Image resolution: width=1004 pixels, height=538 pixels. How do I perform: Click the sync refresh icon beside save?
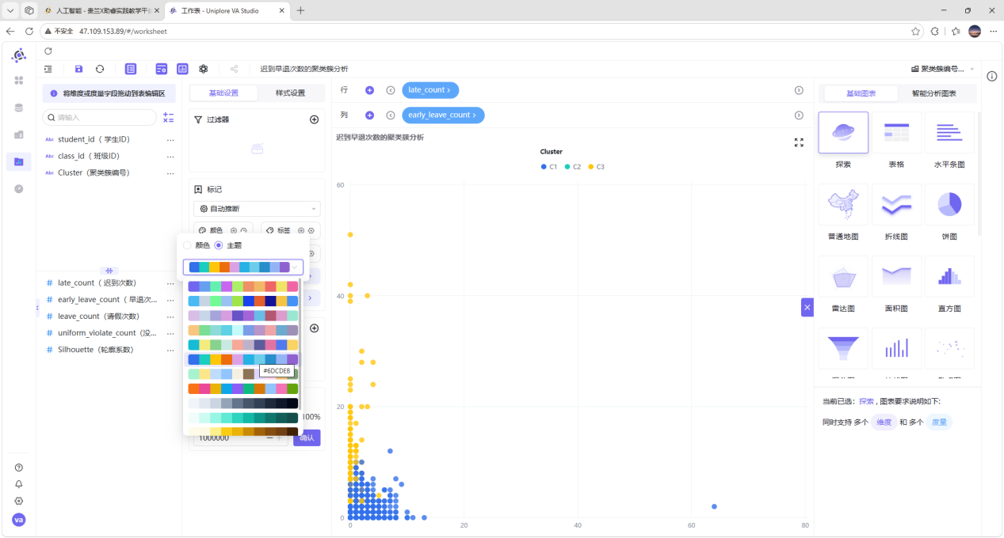coord(100,69)
